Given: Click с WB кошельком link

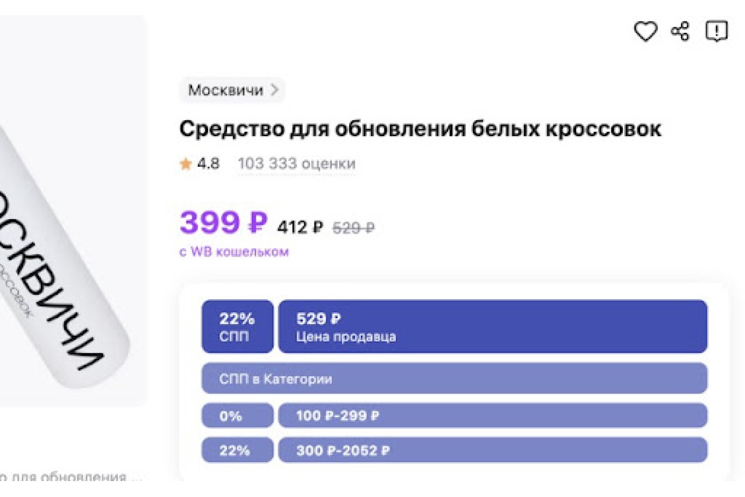Looking at the screenshot, I should click(x=234, y=252).
